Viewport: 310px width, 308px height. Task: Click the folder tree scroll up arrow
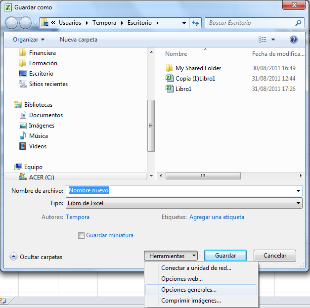(151, 52)
